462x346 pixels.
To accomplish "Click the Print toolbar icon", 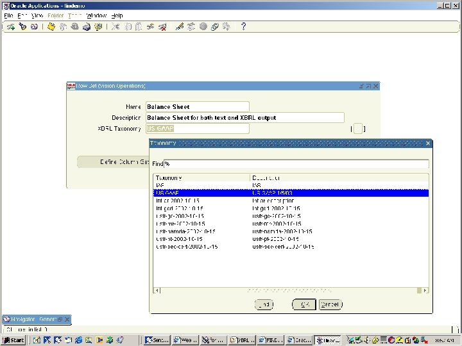I will pyautogui.click(x=87, y=27).
